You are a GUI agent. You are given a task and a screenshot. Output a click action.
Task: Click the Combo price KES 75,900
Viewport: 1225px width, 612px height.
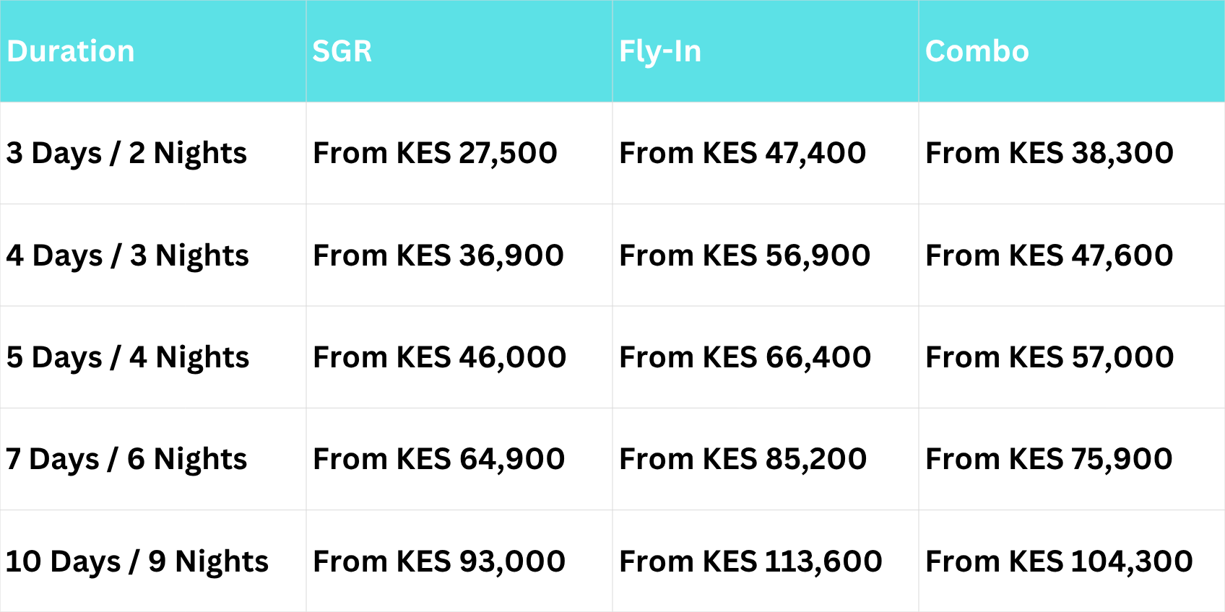1049,459
